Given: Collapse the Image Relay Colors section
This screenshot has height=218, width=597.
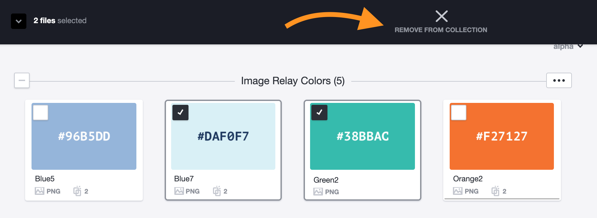Looking at the screenshot, I should click(22, 80).
